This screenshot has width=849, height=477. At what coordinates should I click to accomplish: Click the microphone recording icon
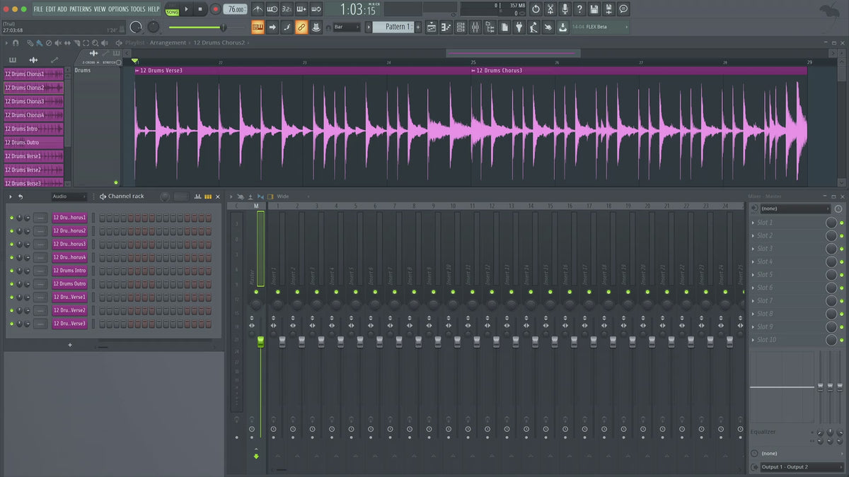(x=565, y=9)
